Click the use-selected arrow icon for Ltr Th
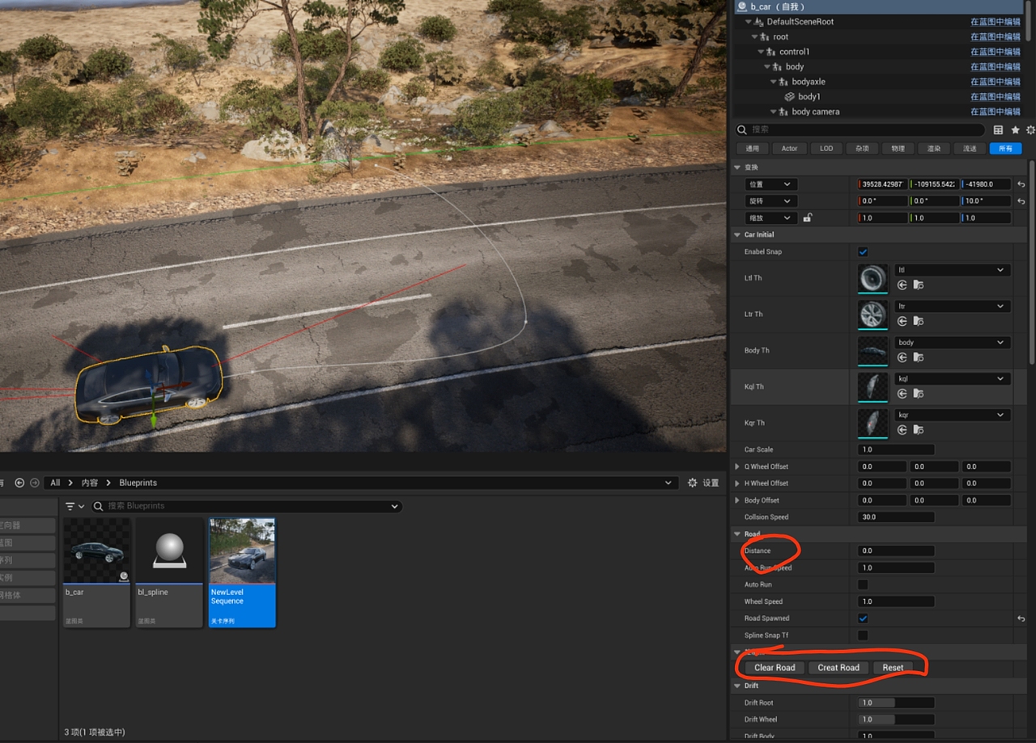The image size is (1036, 743). tap(902, 321)
